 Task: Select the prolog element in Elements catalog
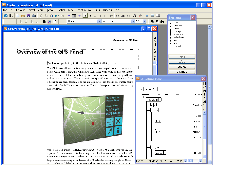coord(176,23)
